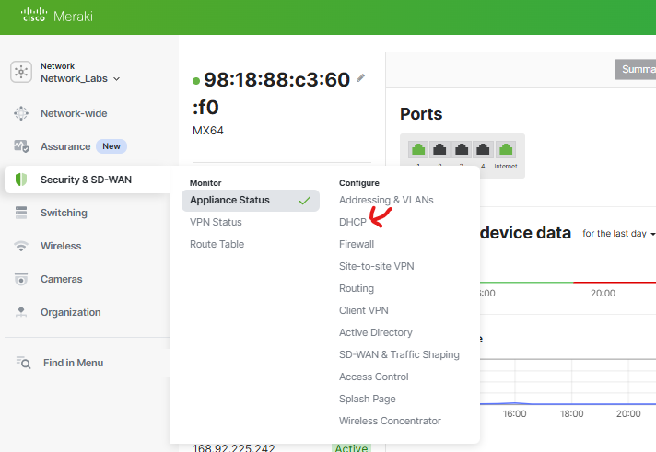Open DHCP configuration page
Image resolution: width=656 pixels, height=452 pixels.
point(353,222)
